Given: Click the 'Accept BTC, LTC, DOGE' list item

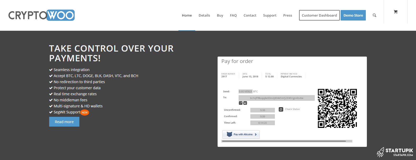Looking at the screenshot, I should [96, 76].
